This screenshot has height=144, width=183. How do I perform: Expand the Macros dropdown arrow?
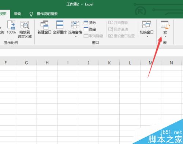[x=165, y=36]
